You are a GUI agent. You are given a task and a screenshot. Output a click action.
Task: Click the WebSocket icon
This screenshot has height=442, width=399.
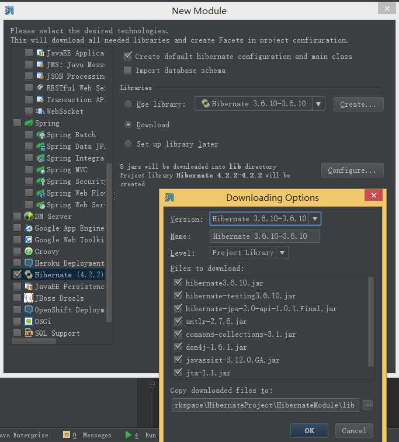[x=40, y=111]
